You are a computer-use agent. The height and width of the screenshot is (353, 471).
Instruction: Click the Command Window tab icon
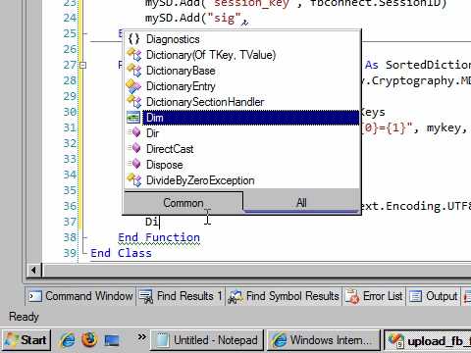coord(35,296)
